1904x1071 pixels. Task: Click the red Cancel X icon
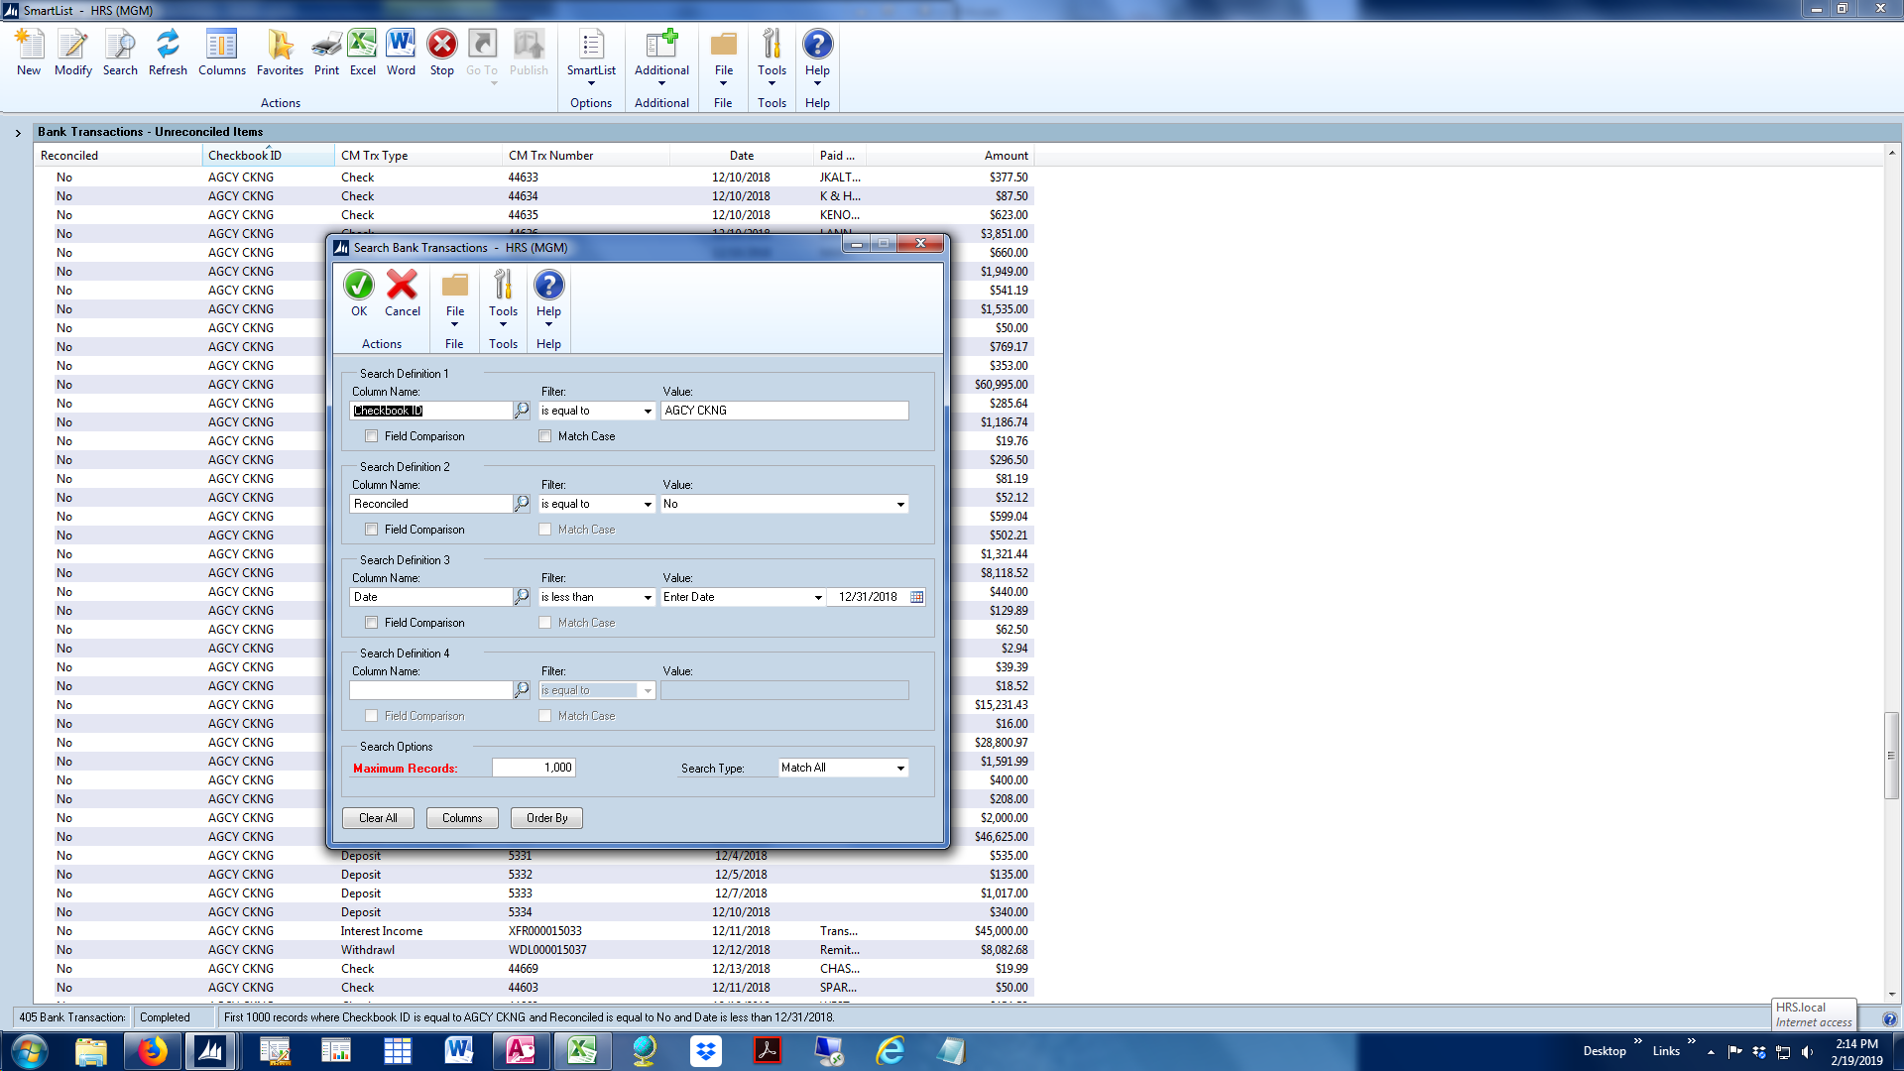tap(402, 287)
